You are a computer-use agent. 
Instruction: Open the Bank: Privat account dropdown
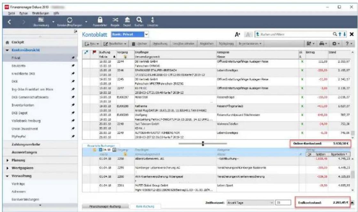point(146,34)
